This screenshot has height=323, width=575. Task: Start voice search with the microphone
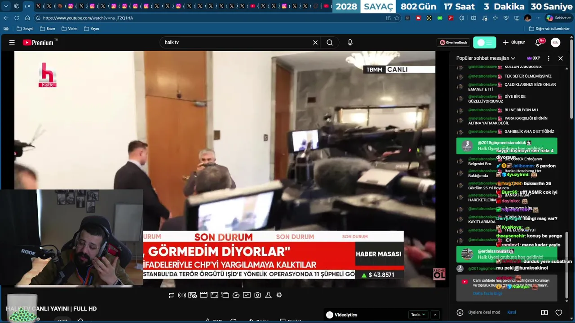(350, 43)
